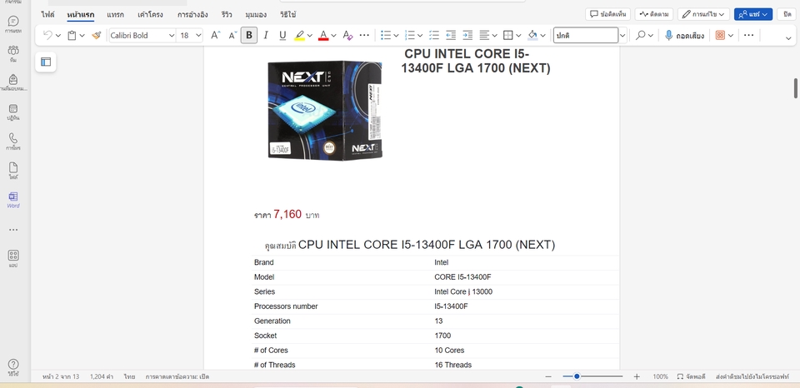Click the ปิด close document button
The image size is (800, 388).
(787, 14)
